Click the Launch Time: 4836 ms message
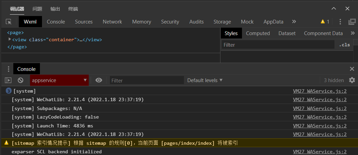This screenshot has width=358, height=155. (52, 126)
